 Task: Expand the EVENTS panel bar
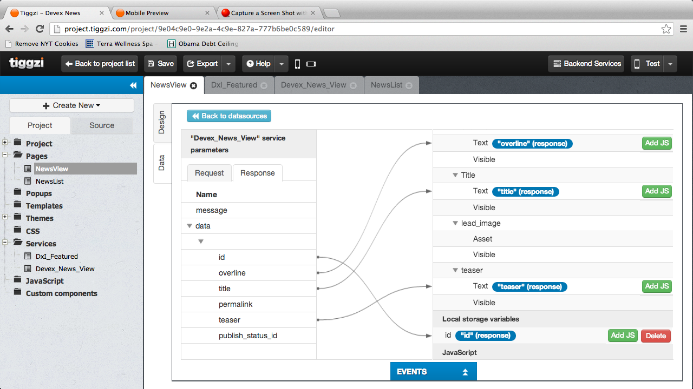point(433,372)
